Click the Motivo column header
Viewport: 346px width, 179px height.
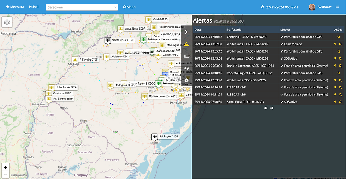(285, 30)
